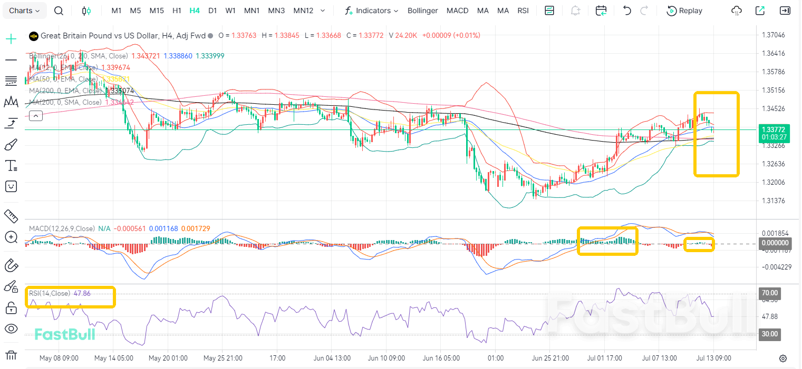Select the crosshair cursor tool

[11, 38]
